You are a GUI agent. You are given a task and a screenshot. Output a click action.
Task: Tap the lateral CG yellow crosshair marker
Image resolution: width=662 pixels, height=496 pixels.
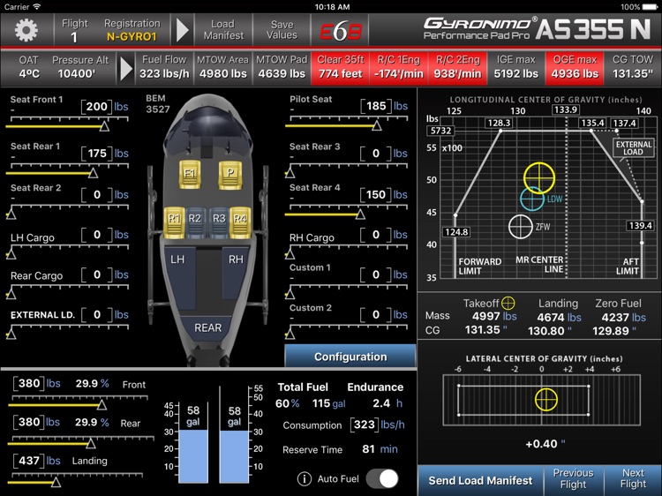pos(545,399)
